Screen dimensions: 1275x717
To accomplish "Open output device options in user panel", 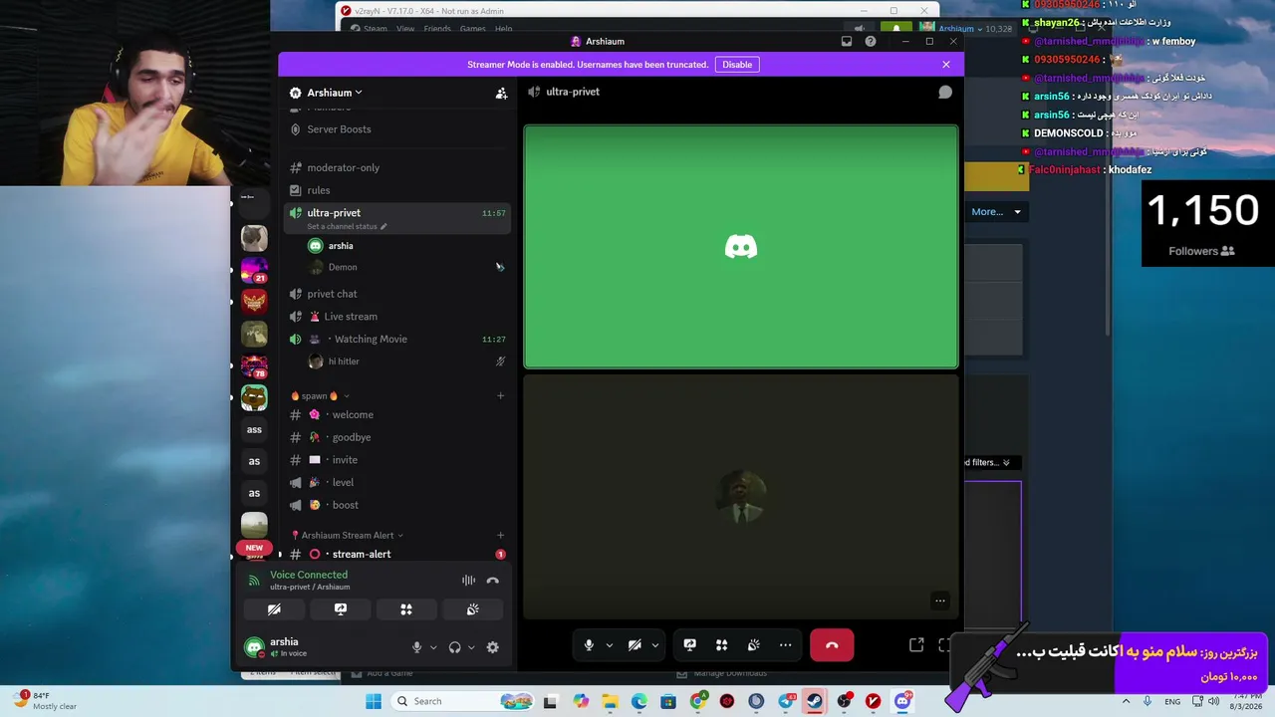I will tap(471, 647).
